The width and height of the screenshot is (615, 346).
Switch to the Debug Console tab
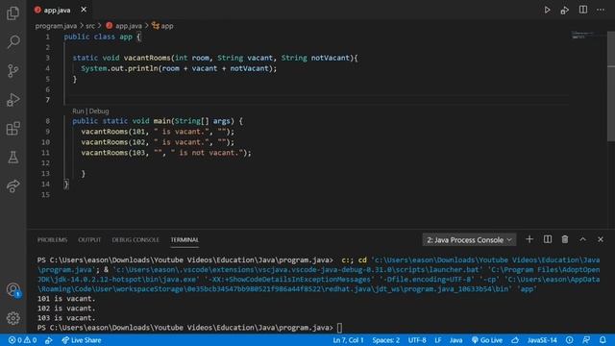pos(135,239)
